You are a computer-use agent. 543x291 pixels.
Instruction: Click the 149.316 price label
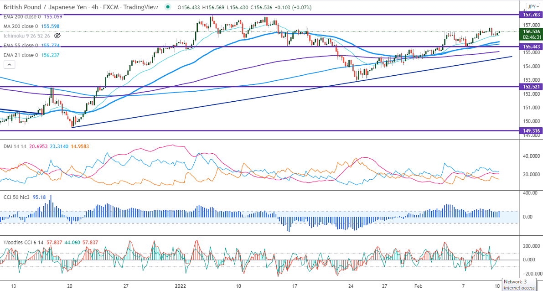[x=531, y=130]
